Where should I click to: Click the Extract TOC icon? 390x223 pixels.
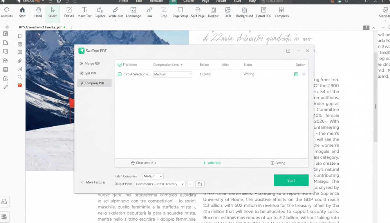(x=263, y=12)
